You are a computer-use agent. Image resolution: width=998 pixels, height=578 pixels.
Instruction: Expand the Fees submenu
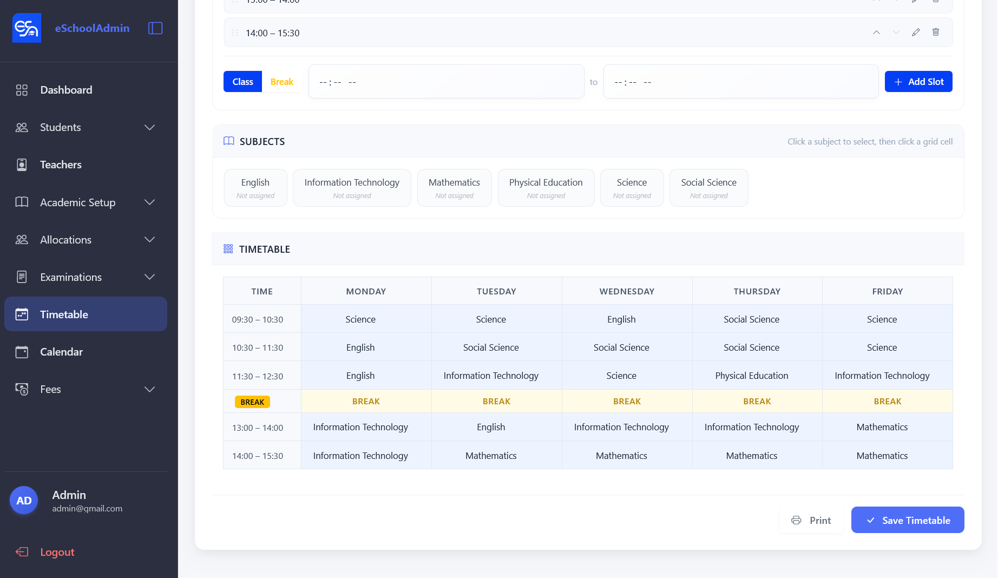pyautogui.click(x=150, y=389)
